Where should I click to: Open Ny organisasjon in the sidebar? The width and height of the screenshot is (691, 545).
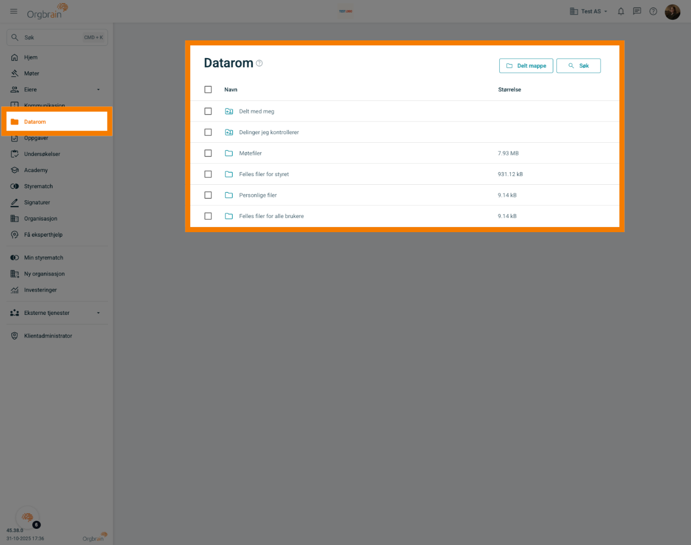57,274
